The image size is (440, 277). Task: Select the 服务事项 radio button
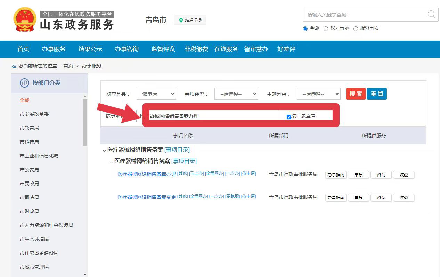356,28
